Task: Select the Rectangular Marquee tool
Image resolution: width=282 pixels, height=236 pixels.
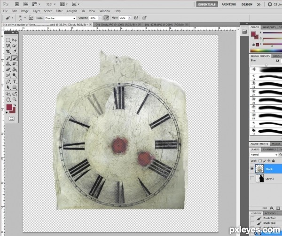Action: point(8,40)
